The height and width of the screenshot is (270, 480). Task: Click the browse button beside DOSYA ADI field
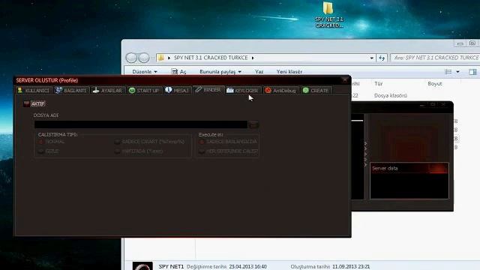coord(253,124)
